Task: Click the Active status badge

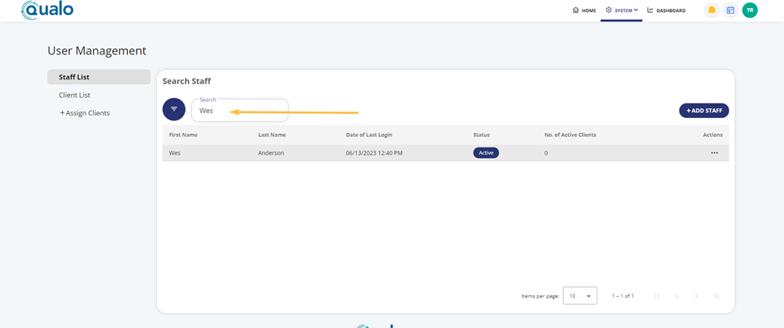Action: pyautogui.click(x=486, y=152)
